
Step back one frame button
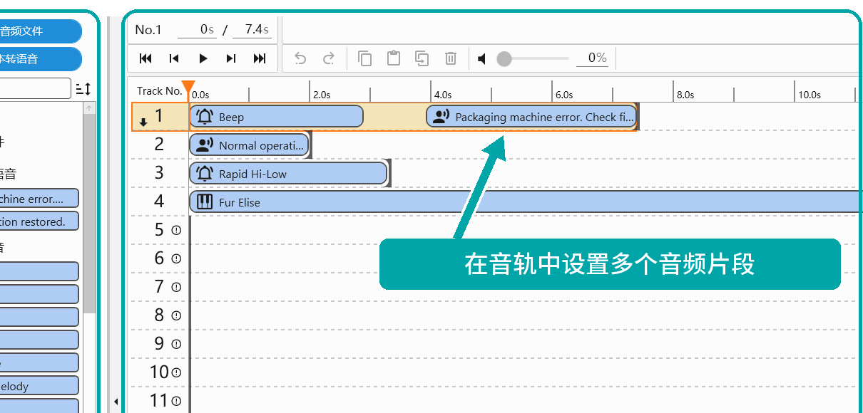click(174, 58)
